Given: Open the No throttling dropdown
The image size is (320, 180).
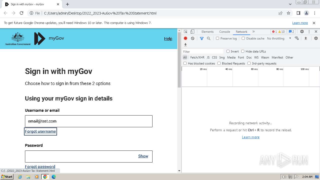Looking at the screenshot, I should (279, 38).
